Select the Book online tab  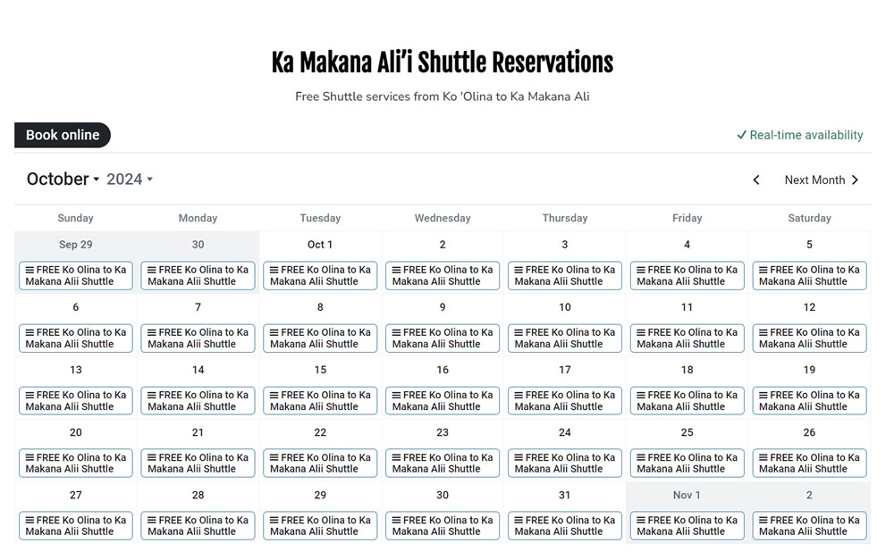click(63, 135)
